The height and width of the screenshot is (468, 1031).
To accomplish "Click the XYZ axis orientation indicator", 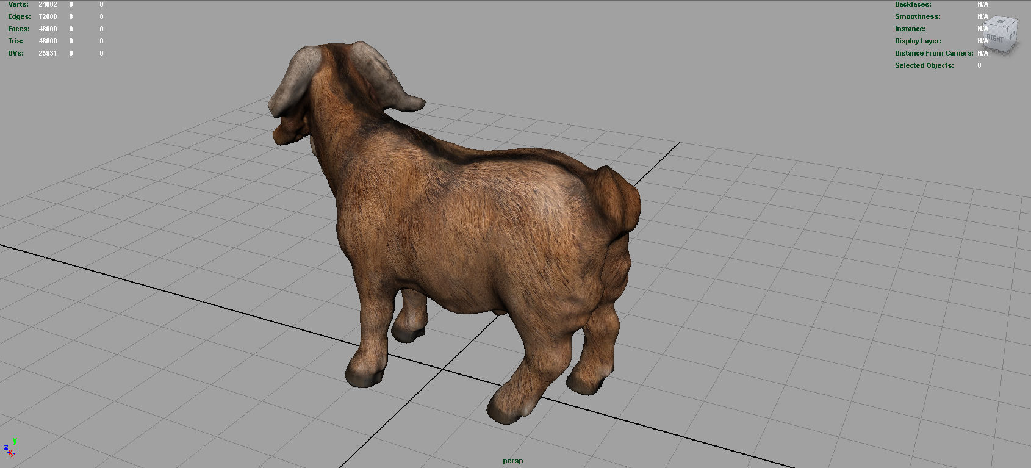I will [x=10, y=448].
